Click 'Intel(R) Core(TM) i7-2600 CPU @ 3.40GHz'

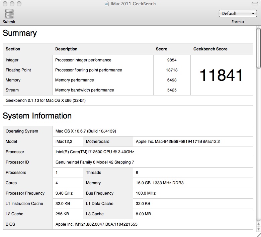click(95, 152)
